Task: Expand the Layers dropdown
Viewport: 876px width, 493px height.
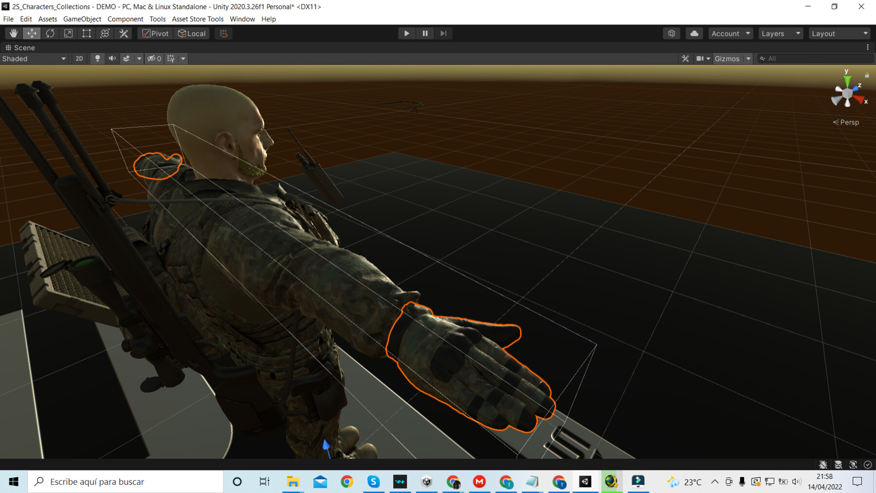Action: click(781, 34)
